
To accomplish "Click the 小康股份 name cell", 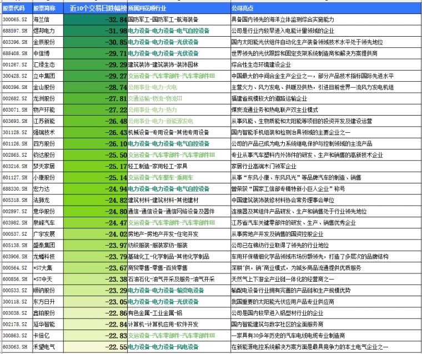I will [48, 178].
